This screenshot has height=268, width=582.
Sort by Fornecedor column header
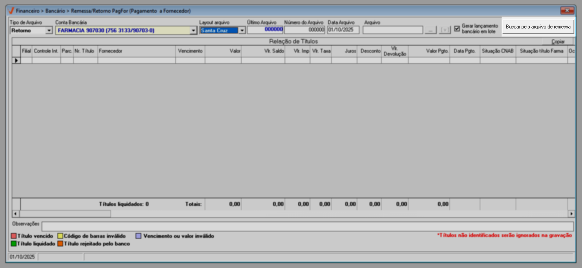(x=137, y=51)
